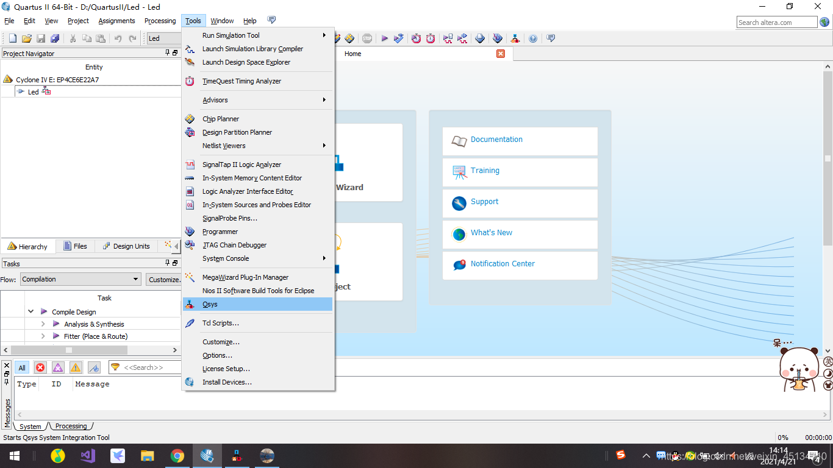Select TimeQuest Timing Analyzer menu item
833x468 pixels.
click(x=258, y=81)
